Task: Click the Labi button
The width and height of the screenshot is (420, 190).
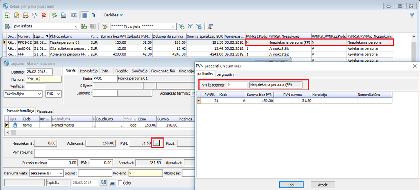Action: (x=291, y=185)
